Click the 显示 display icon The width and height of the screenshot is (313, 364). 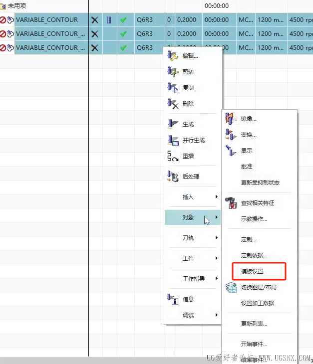[231, 151]
